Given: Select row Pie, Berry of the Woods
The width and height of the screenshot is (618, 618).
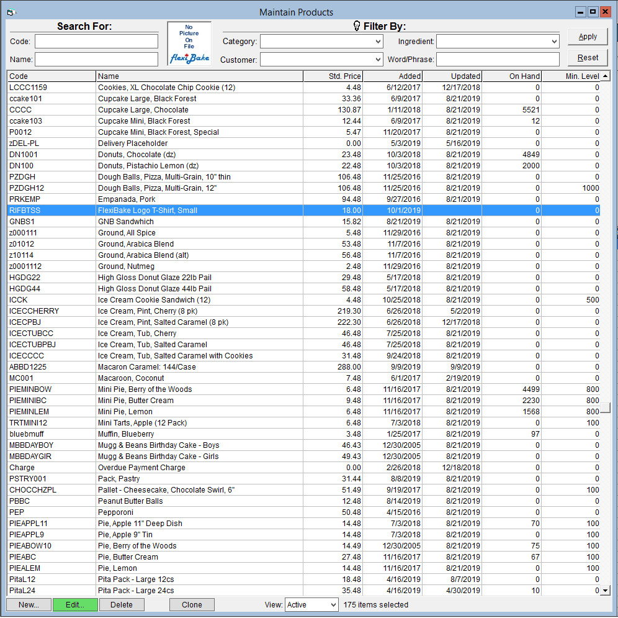Looking at the screenshot, I should 304,546.
